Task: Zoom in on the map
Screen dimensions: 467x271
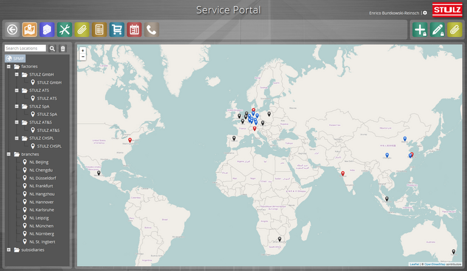Action: [x=83, y=50]
